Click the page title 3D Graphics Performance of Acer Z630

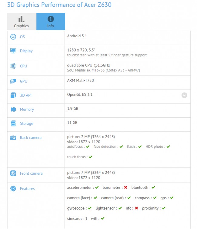[59, 5]
